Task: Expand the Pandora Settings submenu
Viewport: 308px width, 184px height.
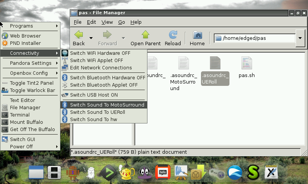Action: click(x=31, y=63)
